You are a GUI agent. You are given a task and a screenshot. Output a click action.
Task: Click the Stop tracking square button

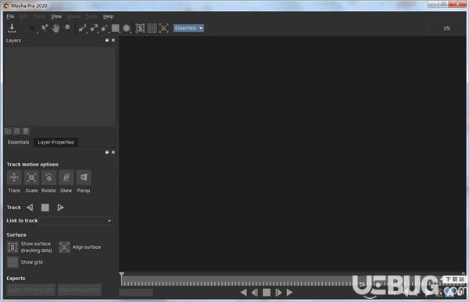[45, 208]
